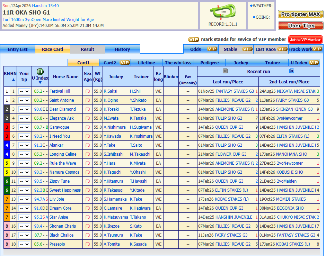The image size is (326, 256).
Task: Open HANSHIN JUVENILE last run for Star Anise
Action: coord(235,217)
